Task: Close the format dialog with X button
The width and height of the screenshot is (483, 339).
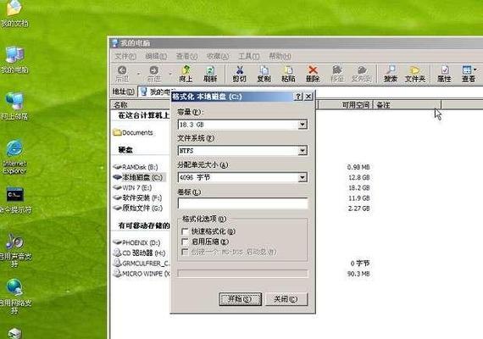Action: (x=308, y=97)
